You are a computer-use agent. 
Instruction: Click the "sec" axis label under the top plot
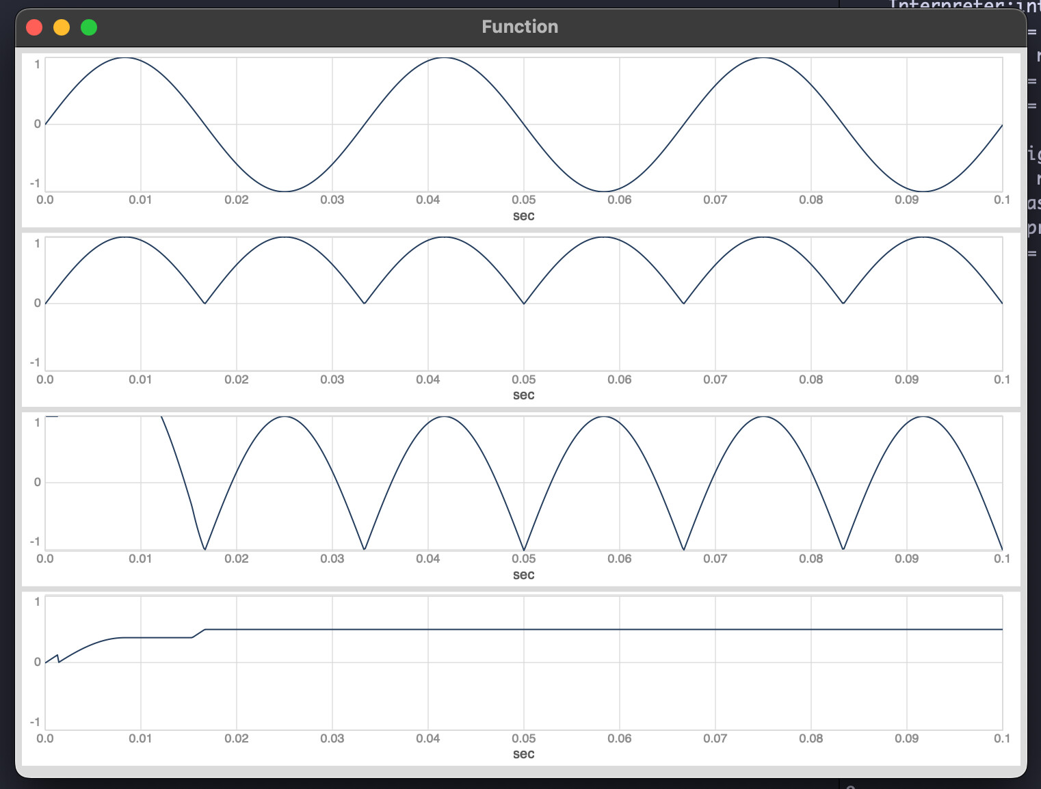click(523, 216)
